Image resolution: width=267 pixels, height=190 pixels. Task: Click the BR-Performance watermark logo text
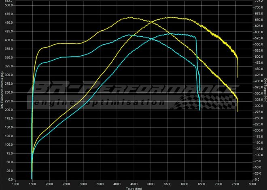(x=133, y=90)
